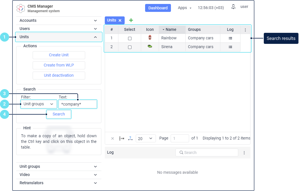The image size is (299, 191).
Task: Click the red car icon of Rainbow
Action: [x=150, y=38]
